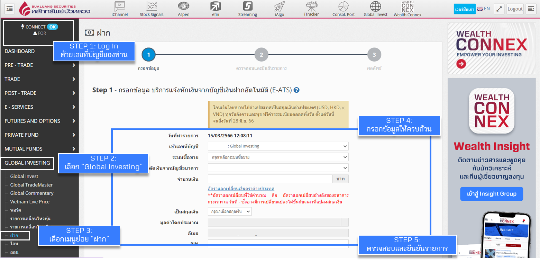Select รายการเคลื่อนไหวหุ้น submenu item
The height and width of the screenshot is (264, 540).
point(30,219)
